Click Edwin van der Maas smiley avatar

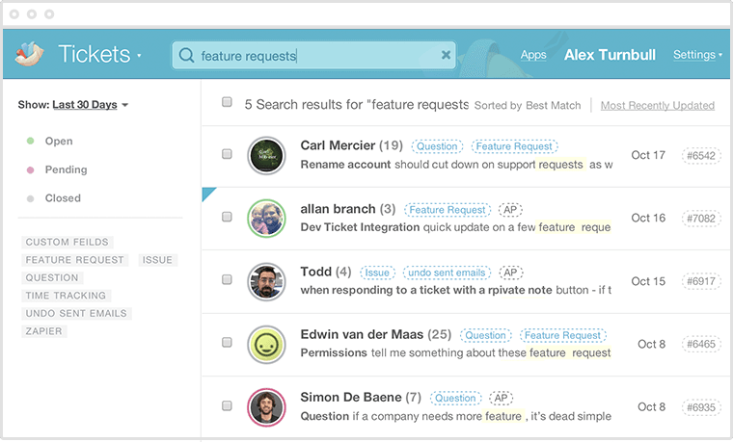(x=266, y=344)
